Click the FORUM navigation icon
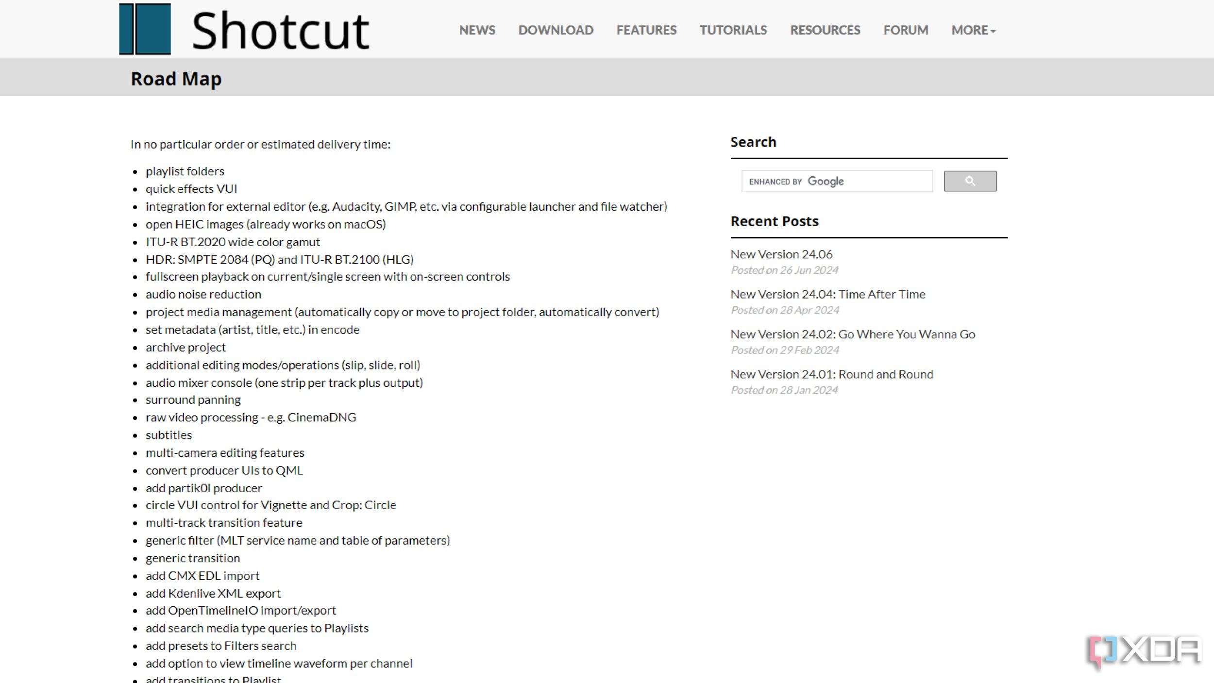 (x=906, y=29)
